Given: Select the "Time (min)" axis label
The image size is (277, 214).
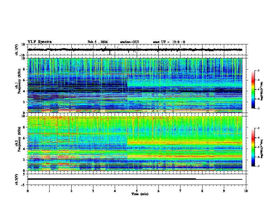Looking at the screenshot, I should (140, 194).
